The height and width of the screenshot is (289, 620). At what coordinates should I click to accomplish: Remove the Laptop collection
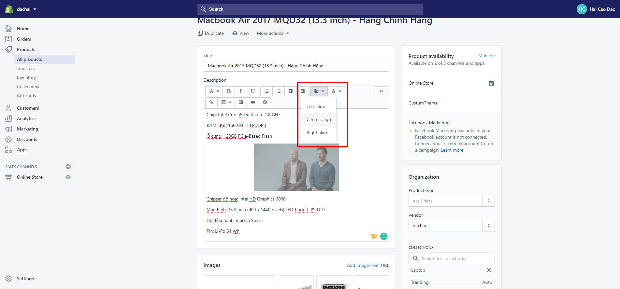(489, 270)
